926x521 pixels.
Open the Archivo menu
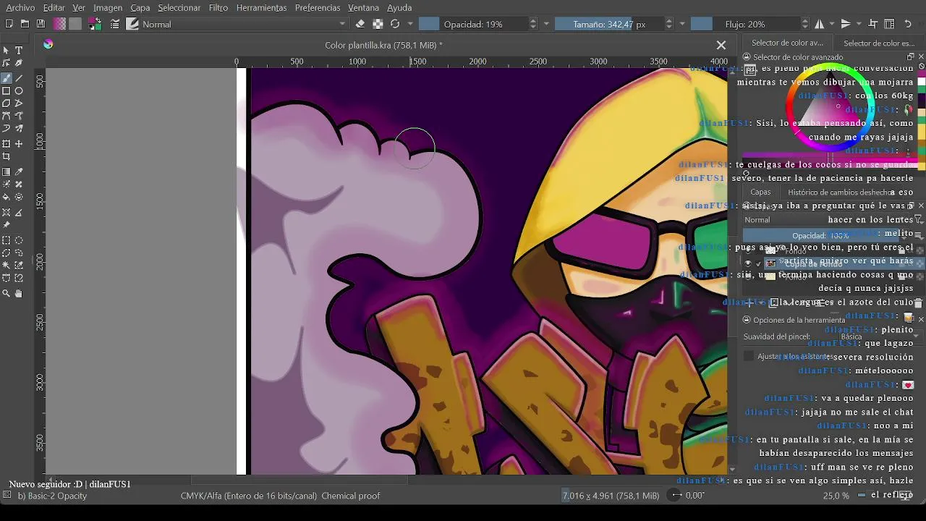point(20,7)
